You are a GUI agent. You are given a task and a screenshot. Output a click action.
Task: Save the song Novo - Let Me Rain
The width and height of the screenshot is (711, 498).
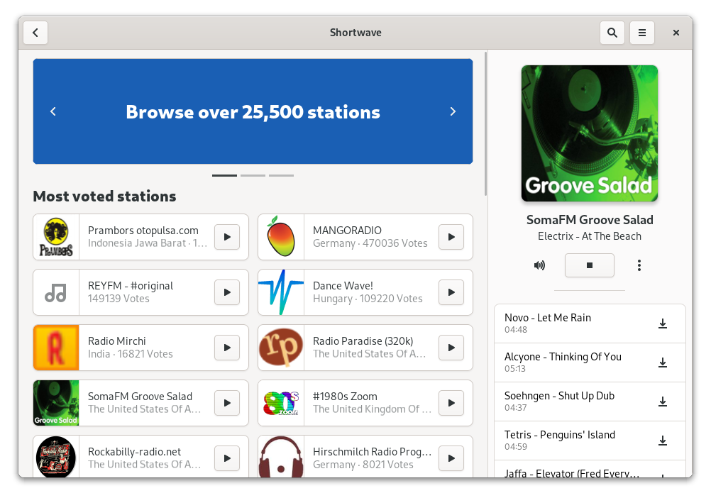point(663,323)
